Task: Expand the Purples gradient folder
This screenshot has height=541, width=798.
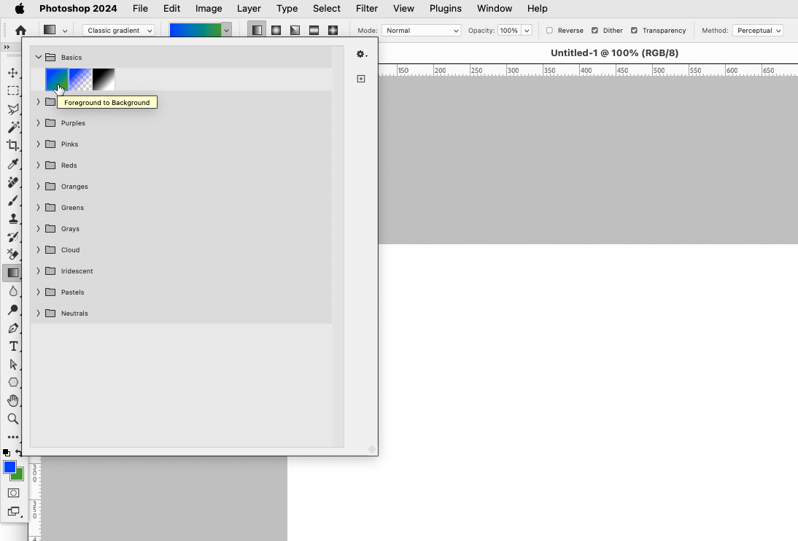Action: tap(38, 122)
